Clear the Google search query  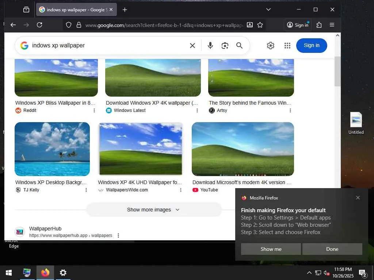tap(192, 46)
